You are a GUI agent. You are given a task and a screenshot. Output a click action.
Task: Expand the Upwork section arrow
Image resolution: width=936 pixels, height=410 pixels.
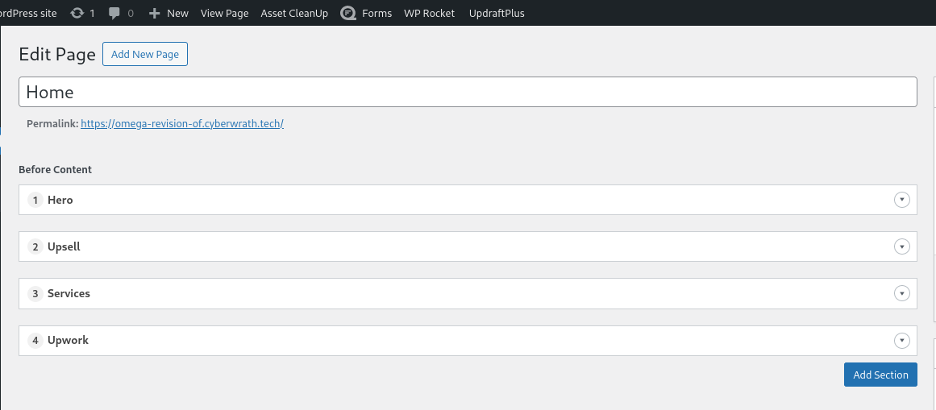[x=902, y=341]
